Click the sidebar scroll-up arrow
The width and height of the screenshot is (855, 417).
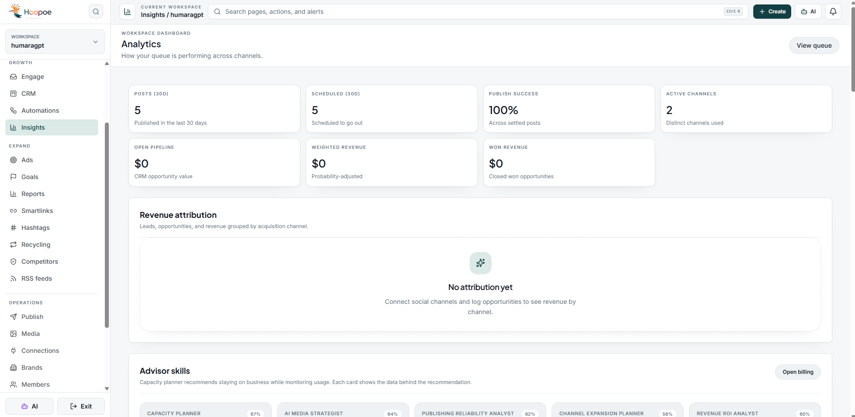tap(107, 63)
